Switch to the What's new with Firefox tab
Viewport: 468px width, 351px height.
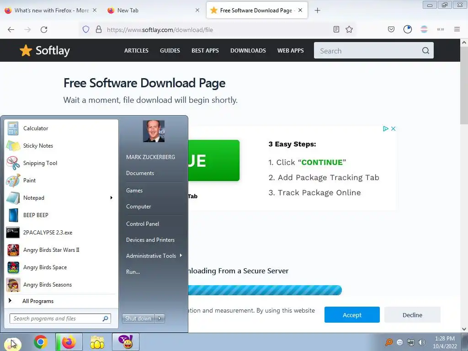51,10
